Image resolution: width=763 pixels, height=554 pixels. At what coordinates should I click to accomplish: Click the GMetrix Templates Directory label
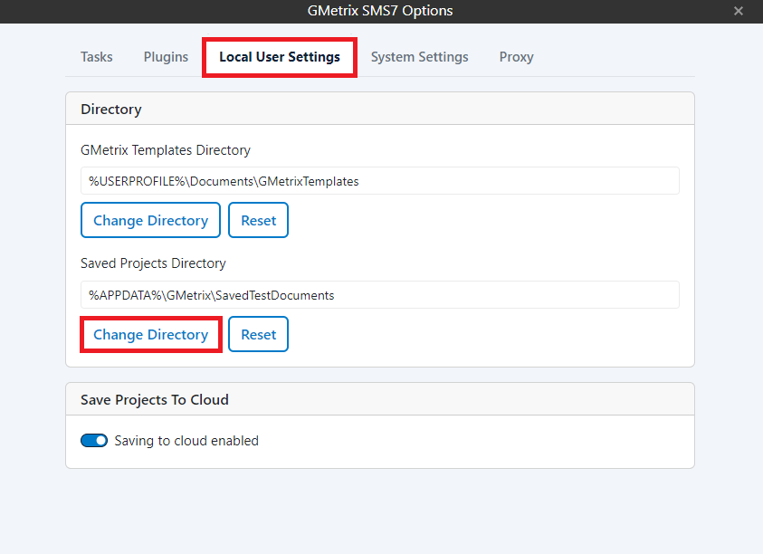pyautogui.click(x=166, y=150)
